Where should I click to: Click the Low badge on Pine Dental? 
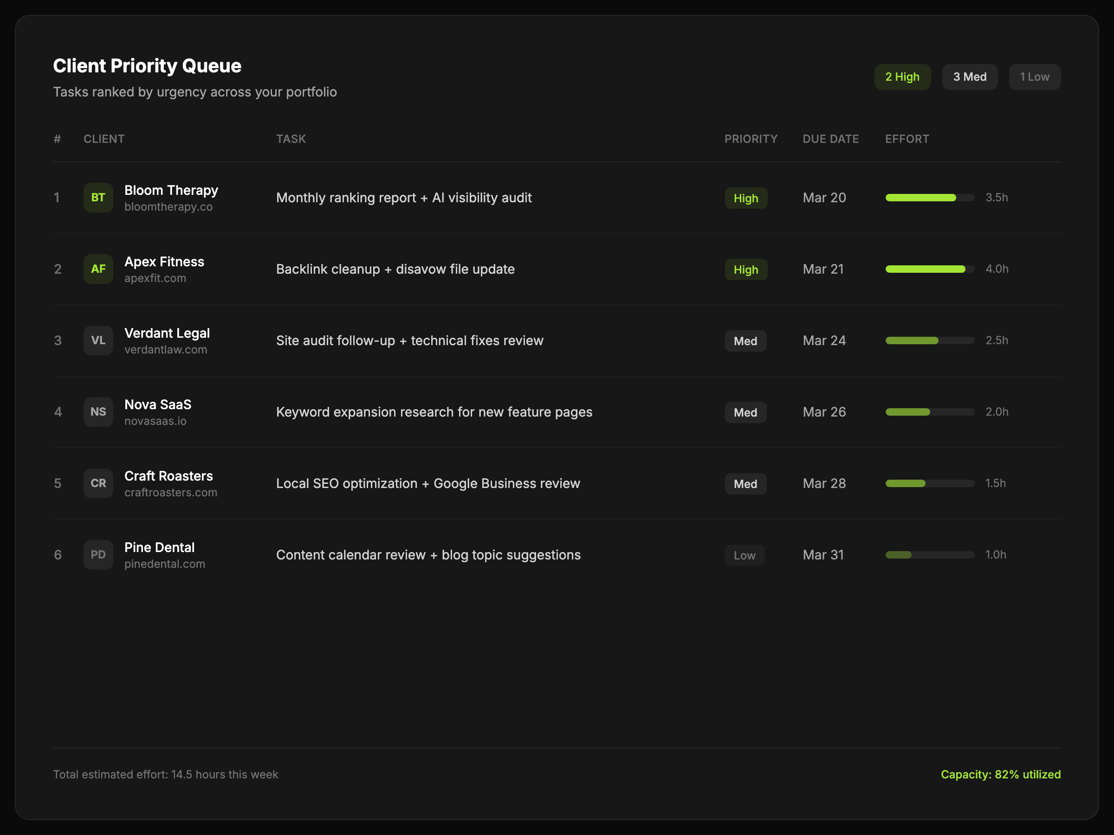pyautogui.click(x=745, y=556)
